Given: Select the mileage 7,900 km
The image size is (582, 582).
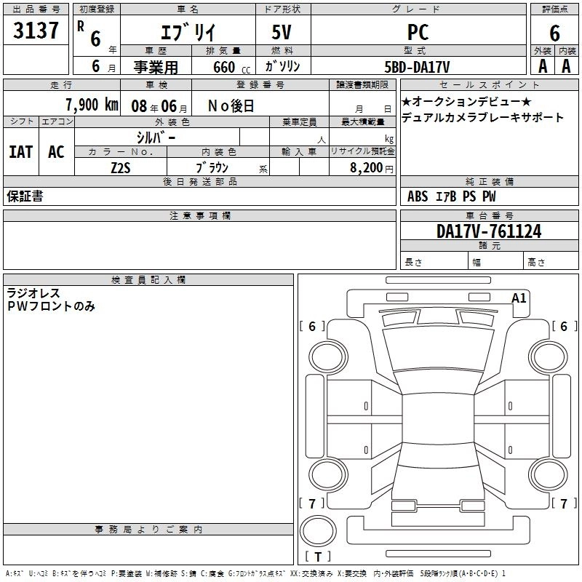Looking at the screenshot, I should point(92,105).
